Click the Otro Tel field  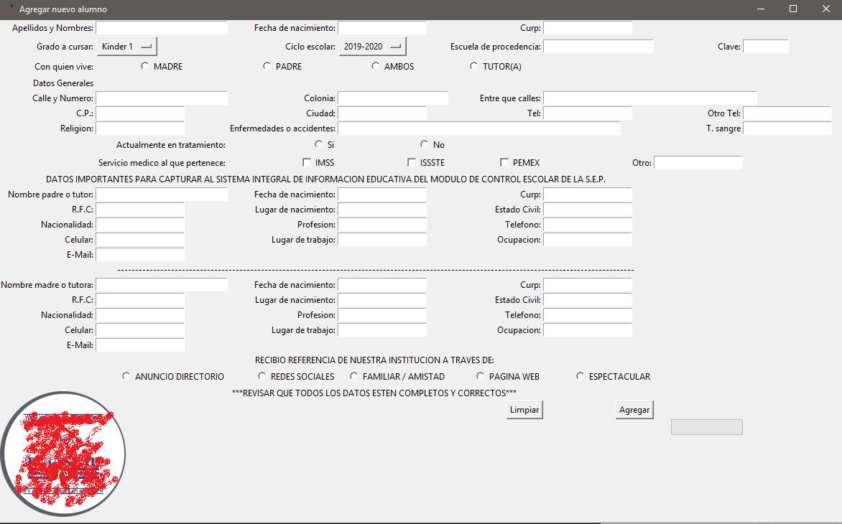click(787, 113)
